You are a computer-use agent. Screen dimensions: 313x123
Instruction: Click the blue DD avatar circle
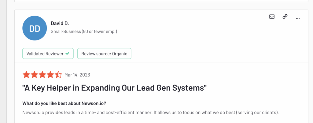[x=35, y=28]
